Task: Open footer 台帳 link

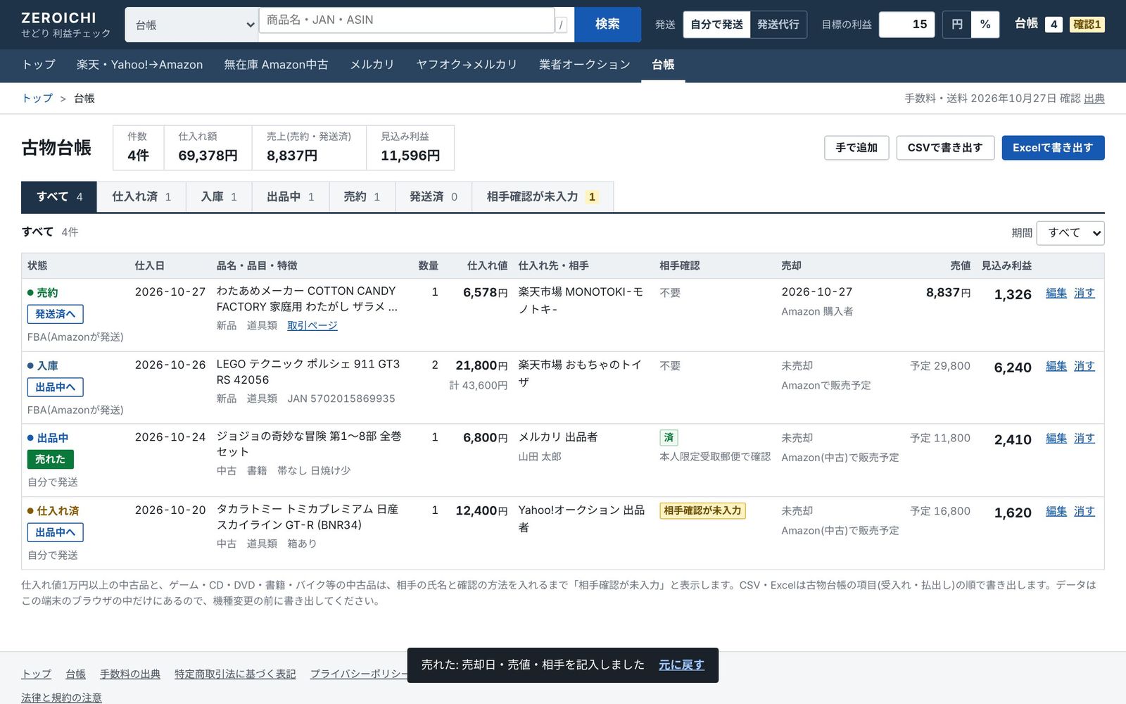Action: [x=75, y=674]
